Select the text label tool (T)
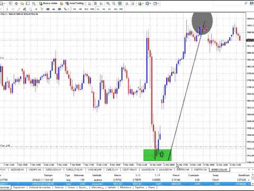Screen dimensions: 254x191 [42, 9]
